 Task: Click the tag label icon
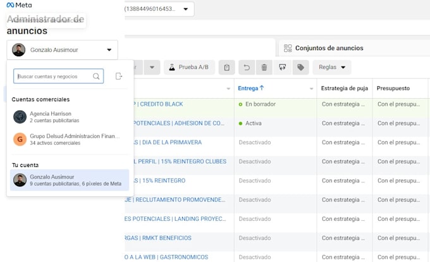tap(301, 67)
